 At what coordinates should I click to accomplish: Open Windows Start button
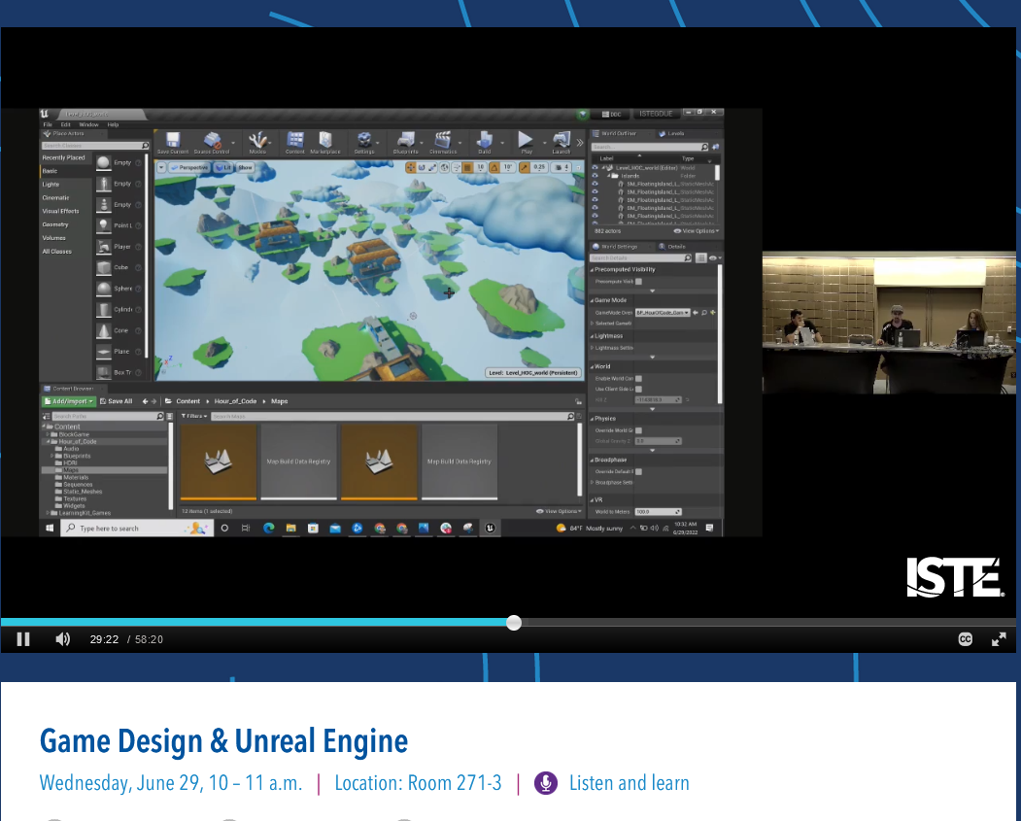tap(50, 528)
